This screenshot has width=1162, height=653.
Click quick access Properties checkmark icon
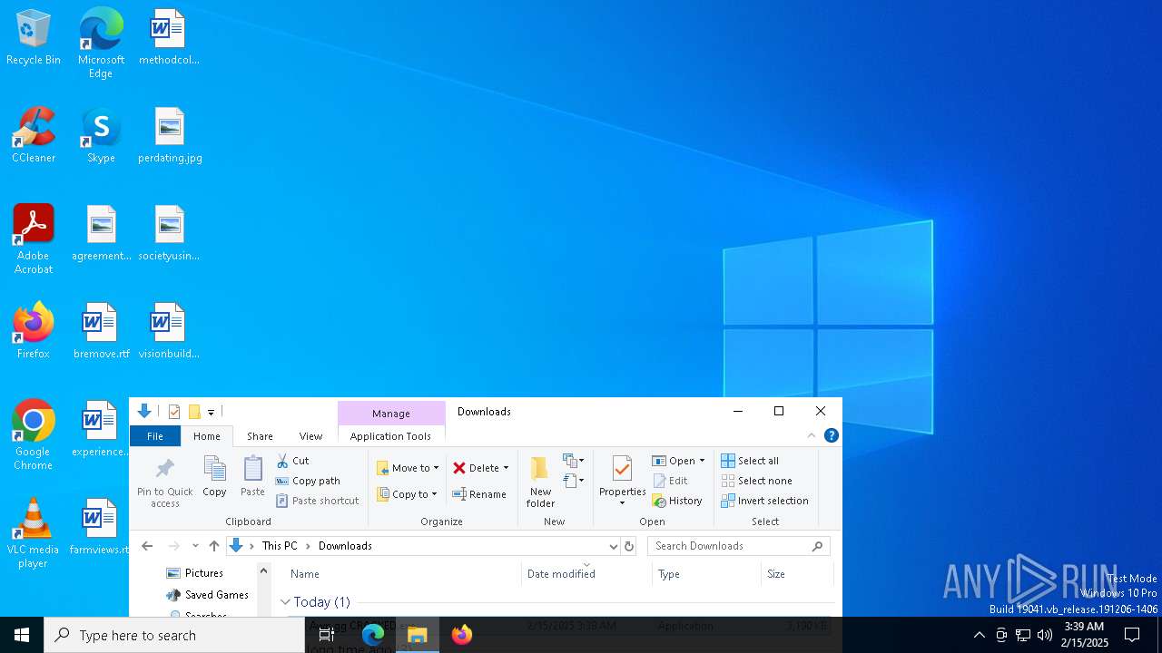tap(174, 412)
